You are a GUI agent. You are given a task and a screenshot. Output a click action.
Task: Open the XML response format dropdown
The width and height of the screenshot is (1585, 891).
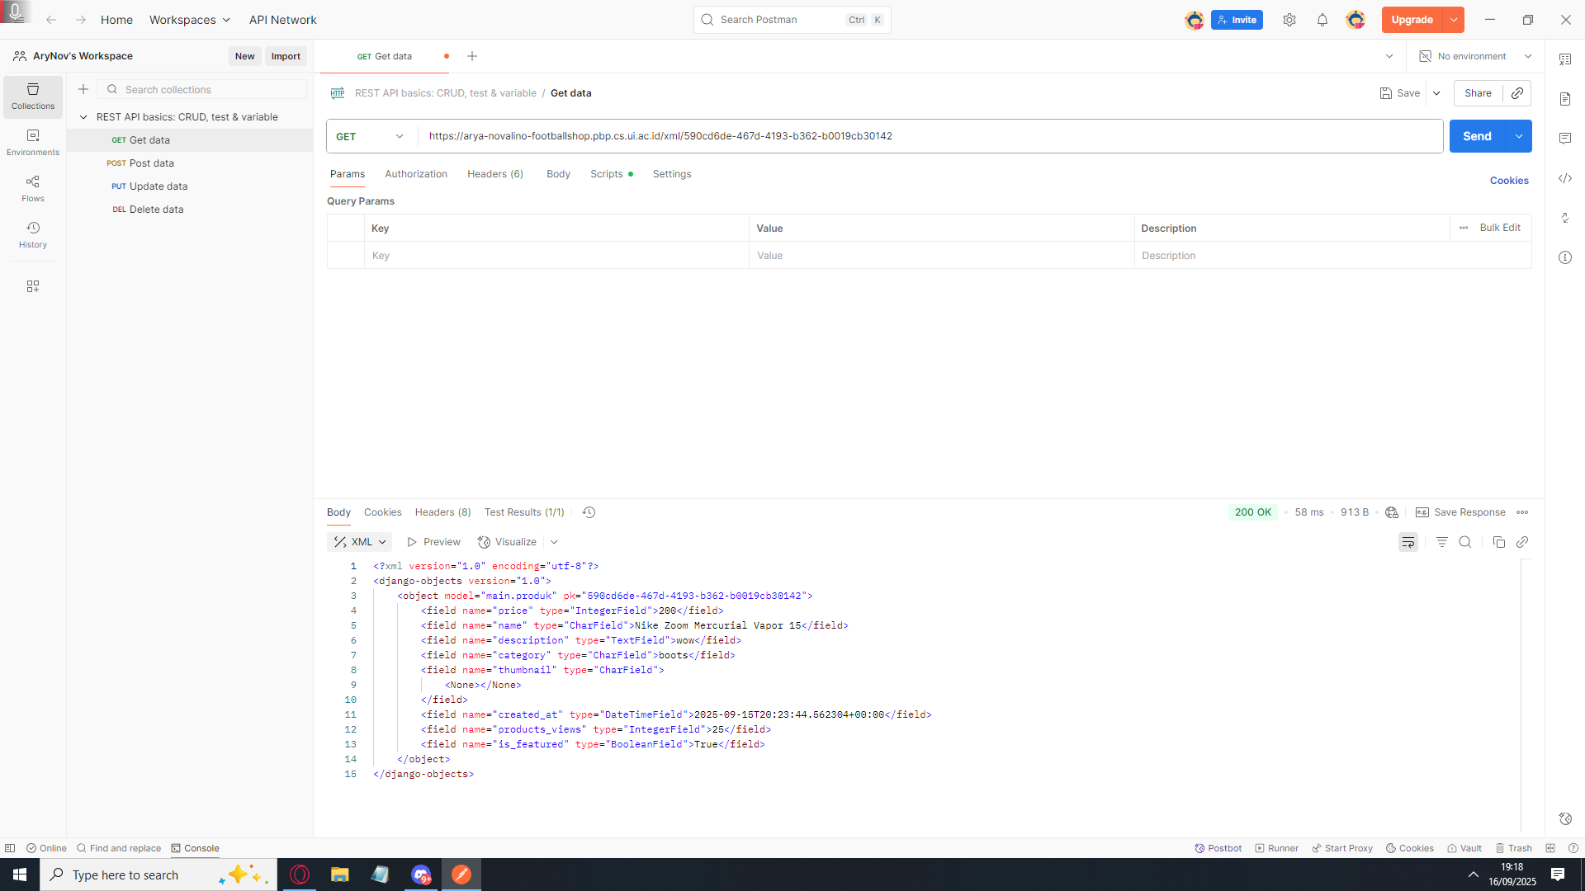360,542
